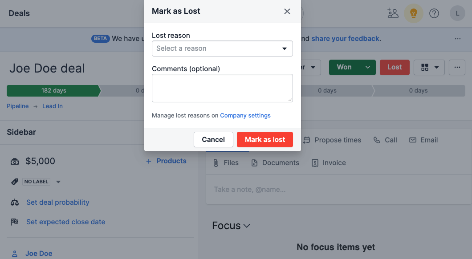472x259 pixels.
Task: Expand the NO LABEL dropdown arrow
Action: (58, 182)
